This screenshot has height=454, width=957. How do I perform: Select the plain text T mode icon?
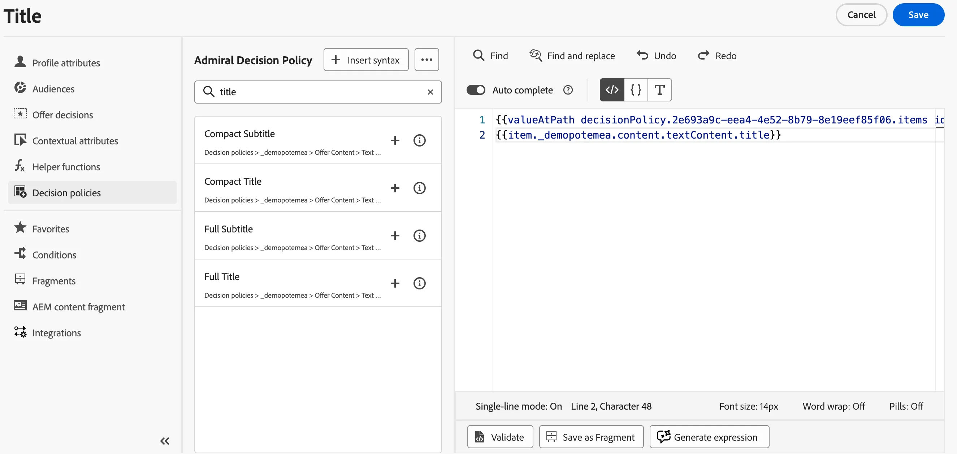659,90
